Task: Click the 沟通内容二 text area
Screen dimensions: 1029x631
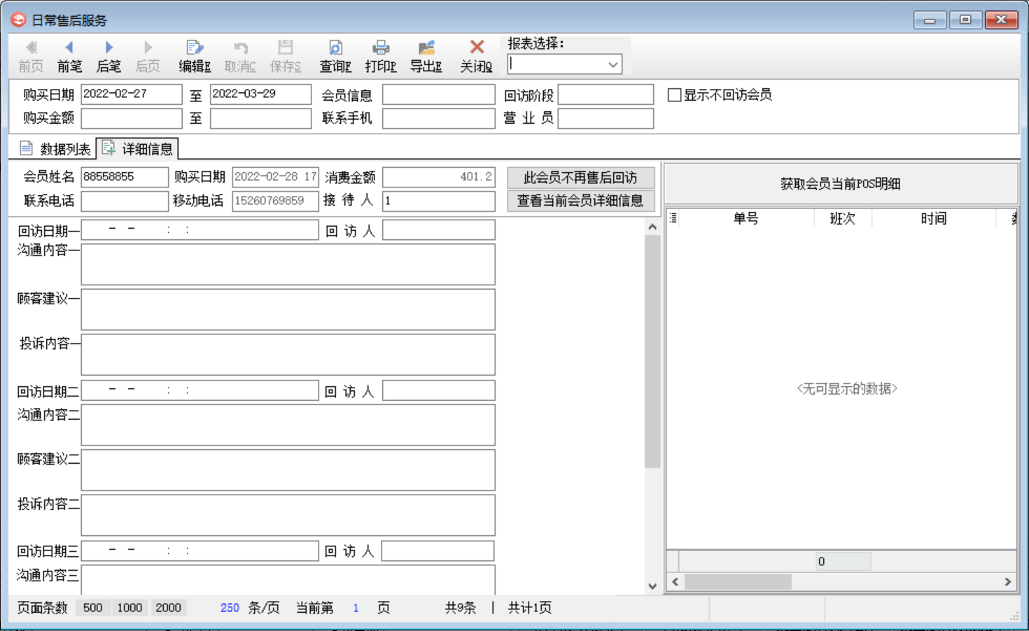Action: (288, 425)
